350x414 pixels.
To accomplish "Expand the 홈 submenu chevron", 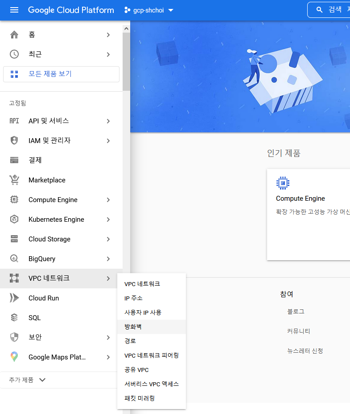I will [108, 34].
